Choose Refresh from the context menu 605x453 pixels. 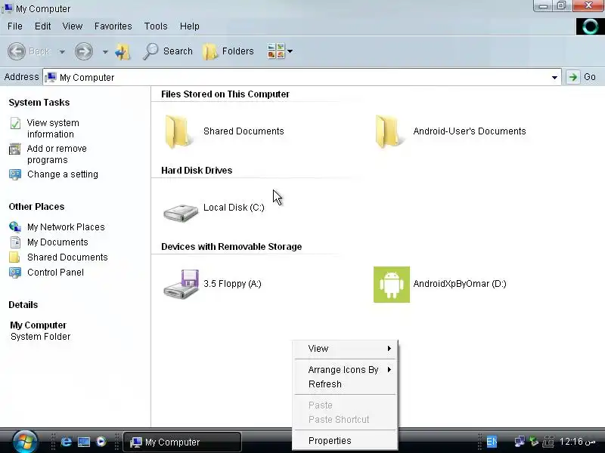[x=346, y=384]
